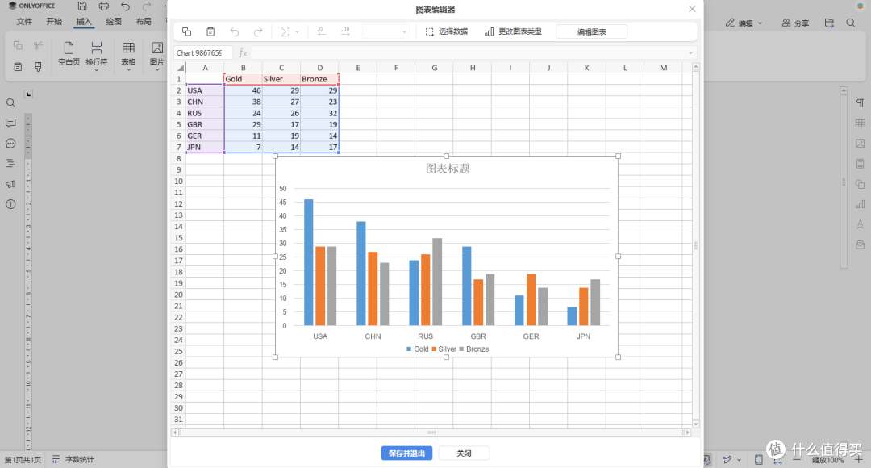The height and width of the screenshot is (468, 871).
Task: Paste using chart editor toolbar clipboard icon
Action: (x=210, y=31)
